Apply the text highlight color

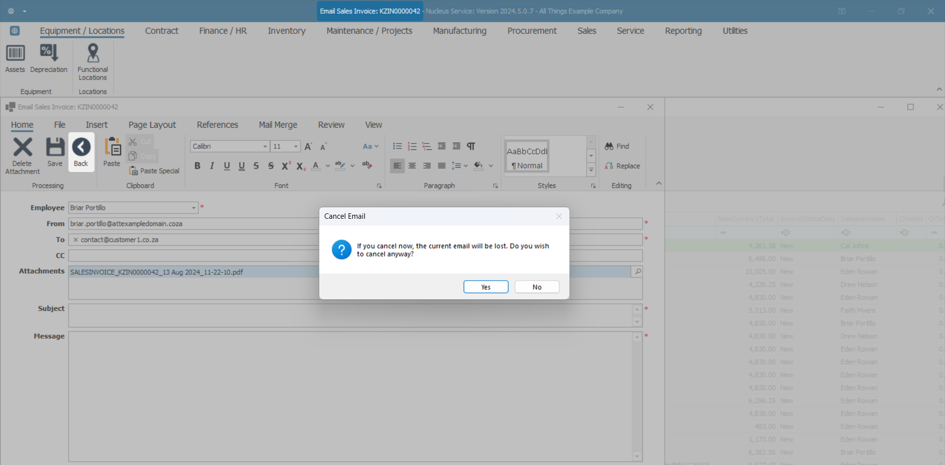(340, 166)
